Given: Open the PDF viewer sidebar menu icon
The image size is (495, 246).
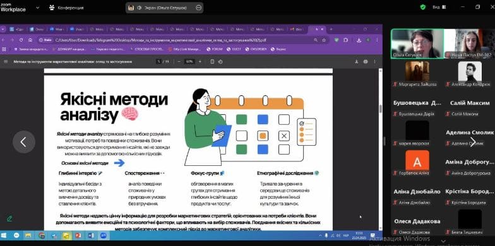Looking at the screenshot, I should (x=5, y=62).
